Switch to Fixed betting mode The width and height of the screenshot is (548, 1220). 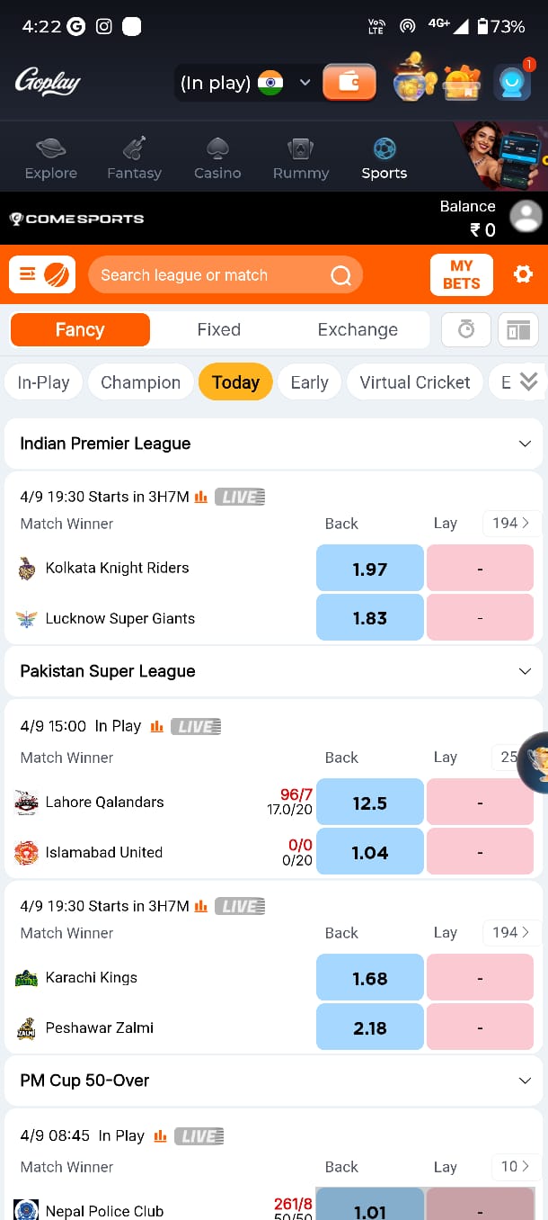[x=218, y=330]
